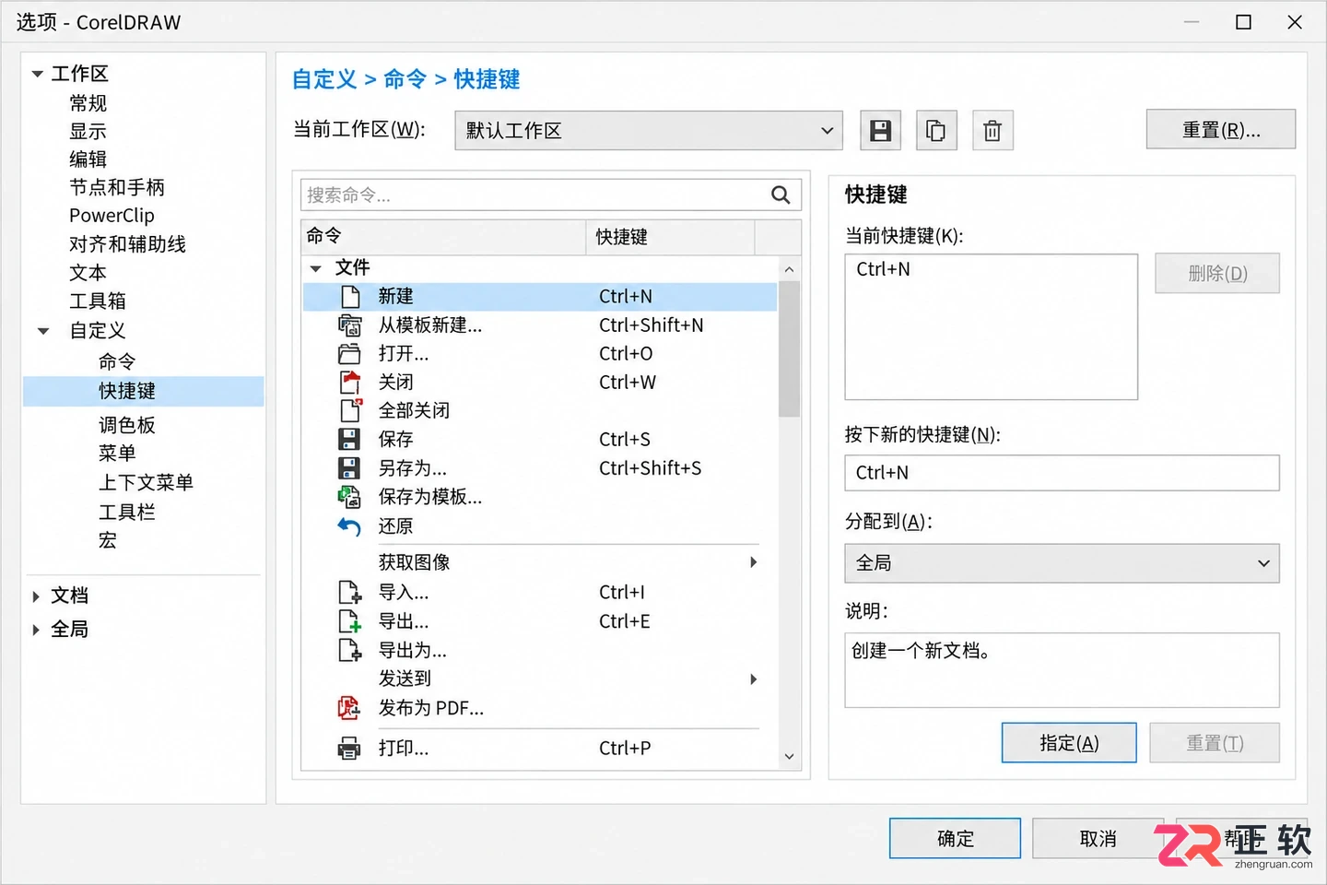
Task: Click the 保存 floppy disk icon in list
Action: coord(349,439)
